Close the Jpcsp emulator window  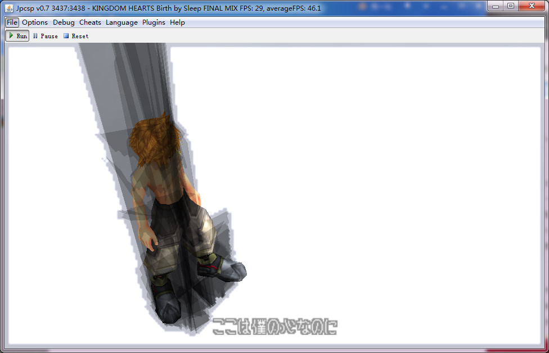pos(532,6)
